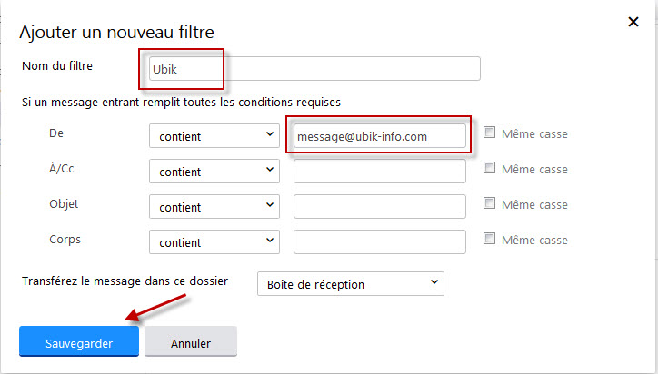
Task: Open the Objet condition dropdown
Action: (x=214, y=207)
